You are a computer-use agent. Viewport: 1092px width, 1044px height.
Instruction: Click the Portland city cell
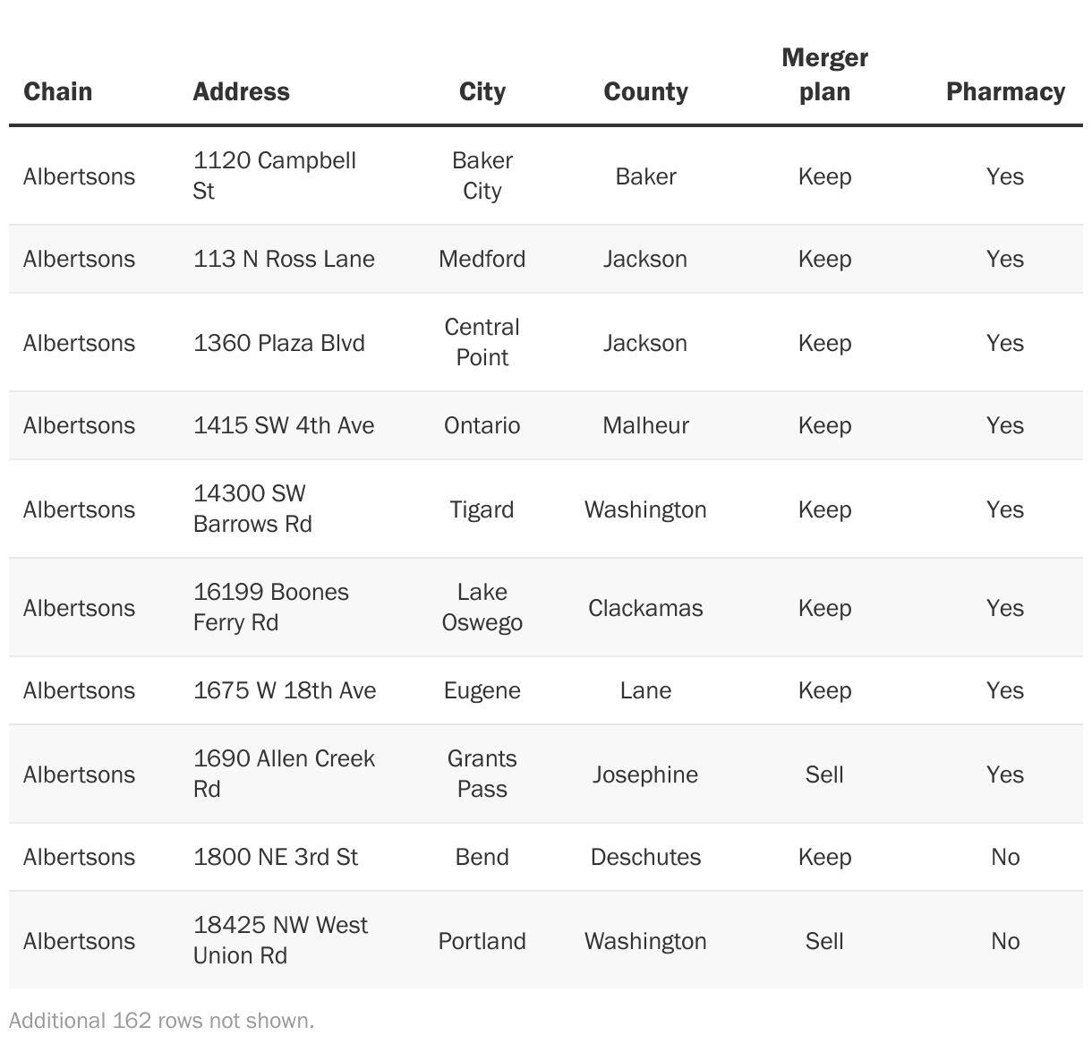[x=482, y=941]
